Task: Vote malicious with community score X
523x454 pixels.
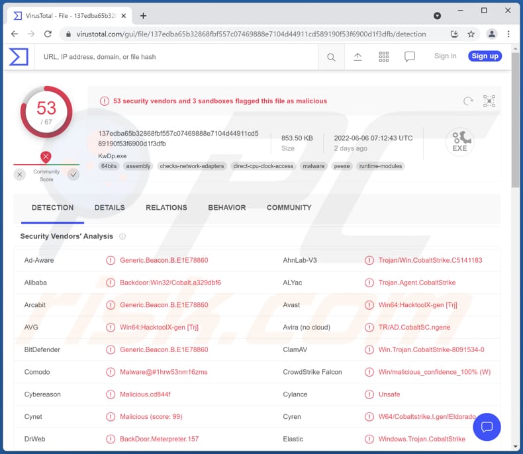Action: pyautogui.click(x=20, y=175)
